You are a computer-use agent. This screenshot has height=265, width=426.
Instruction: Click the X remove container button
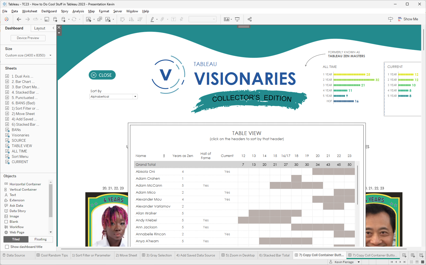coord(59,28)
